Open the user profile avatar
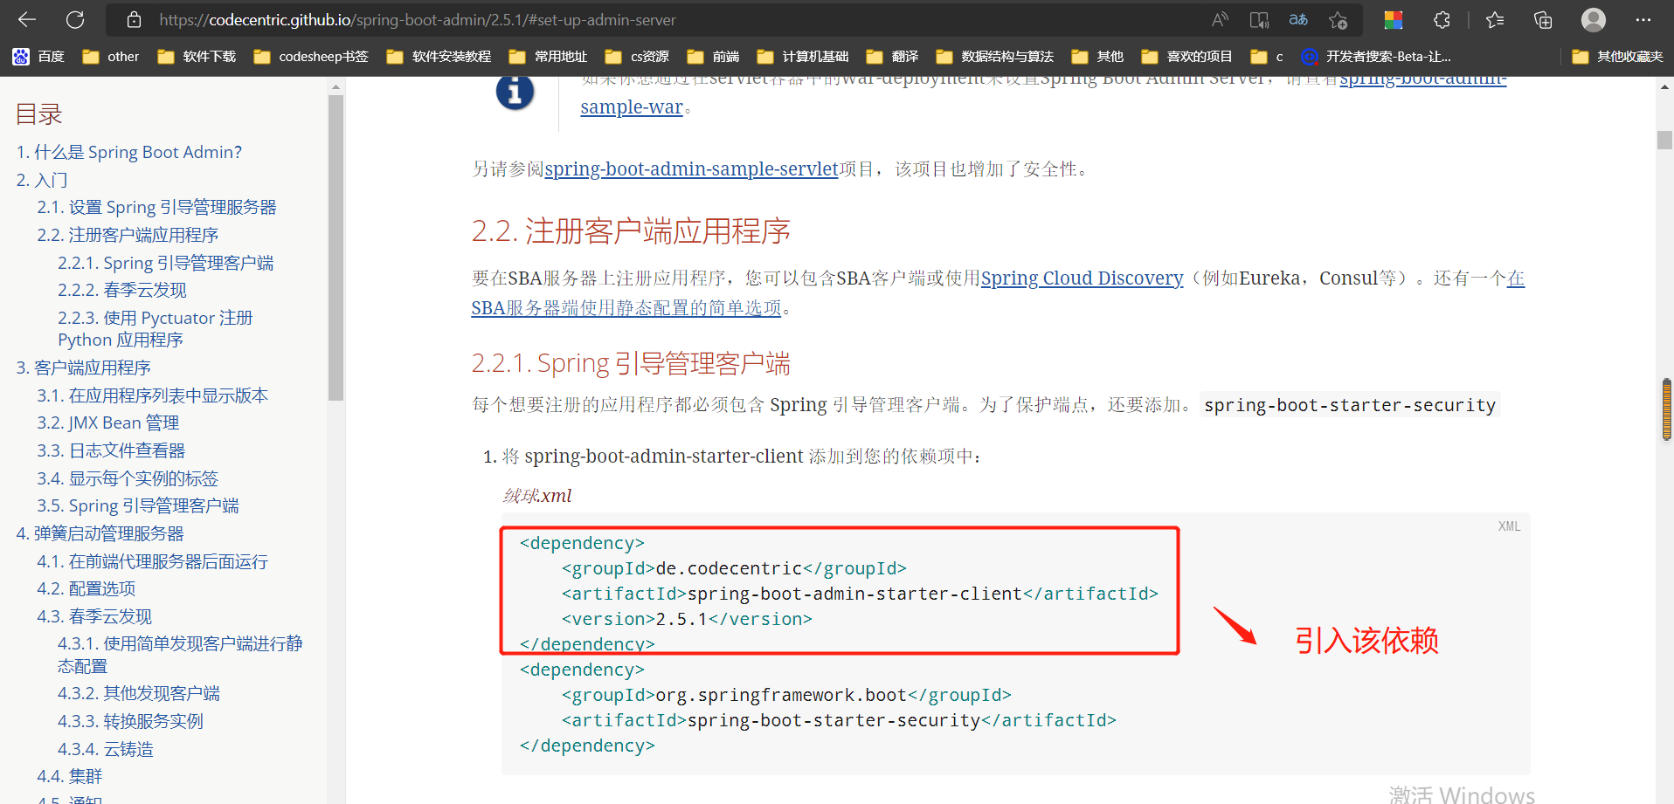Image resolution: width=1674 pixels, height=804 pixels. (x=1594, y=19)
